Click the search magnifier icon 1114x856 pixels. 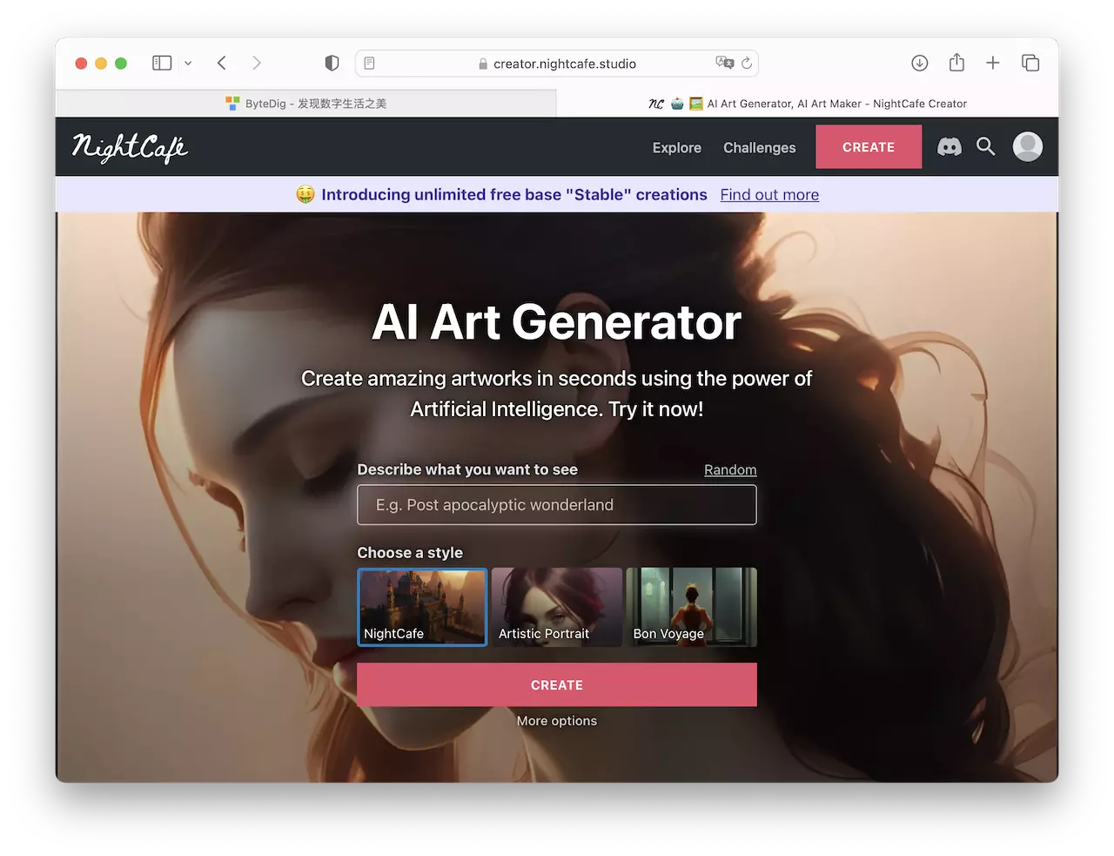tap(985, 146)
